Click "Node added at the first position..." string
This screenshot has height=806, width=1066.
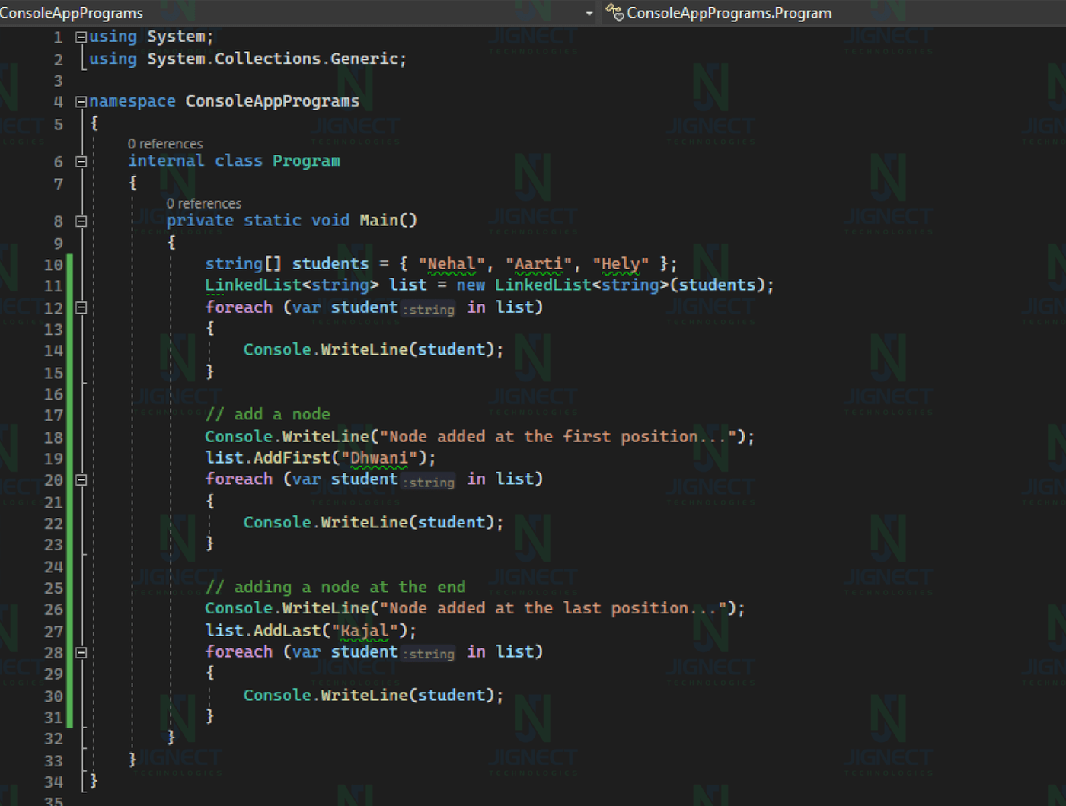[x=558, y=436]
